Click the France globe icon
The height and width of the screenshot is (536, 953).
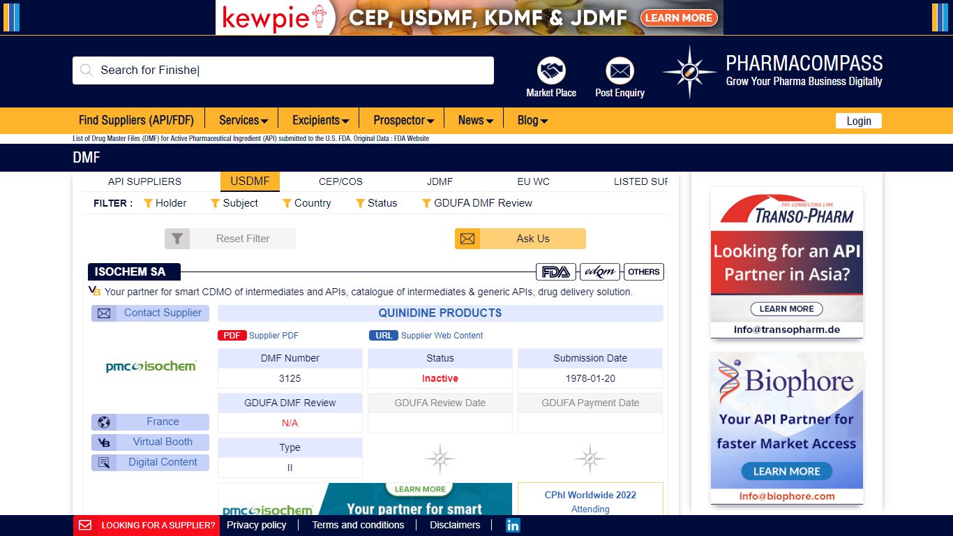point(104,422)
